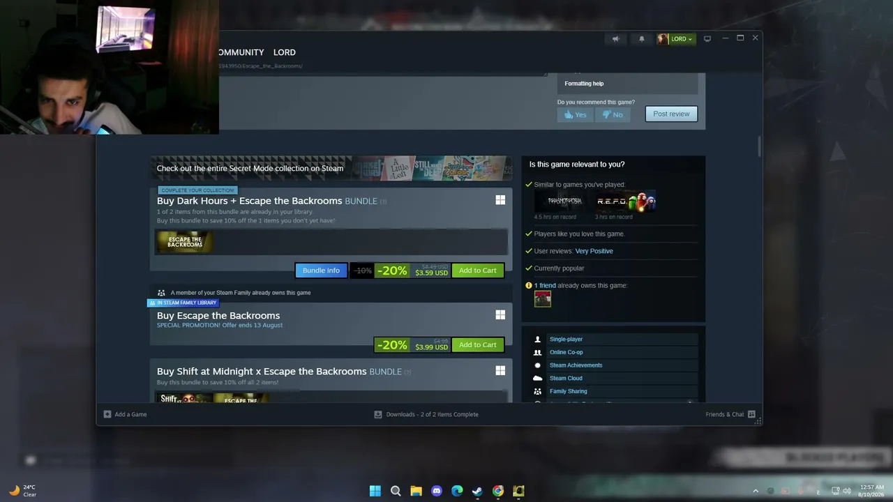The width and height of the screenshot is (893, 502).
Task: Click the Steam page URL text
Action: click(260, 66)
